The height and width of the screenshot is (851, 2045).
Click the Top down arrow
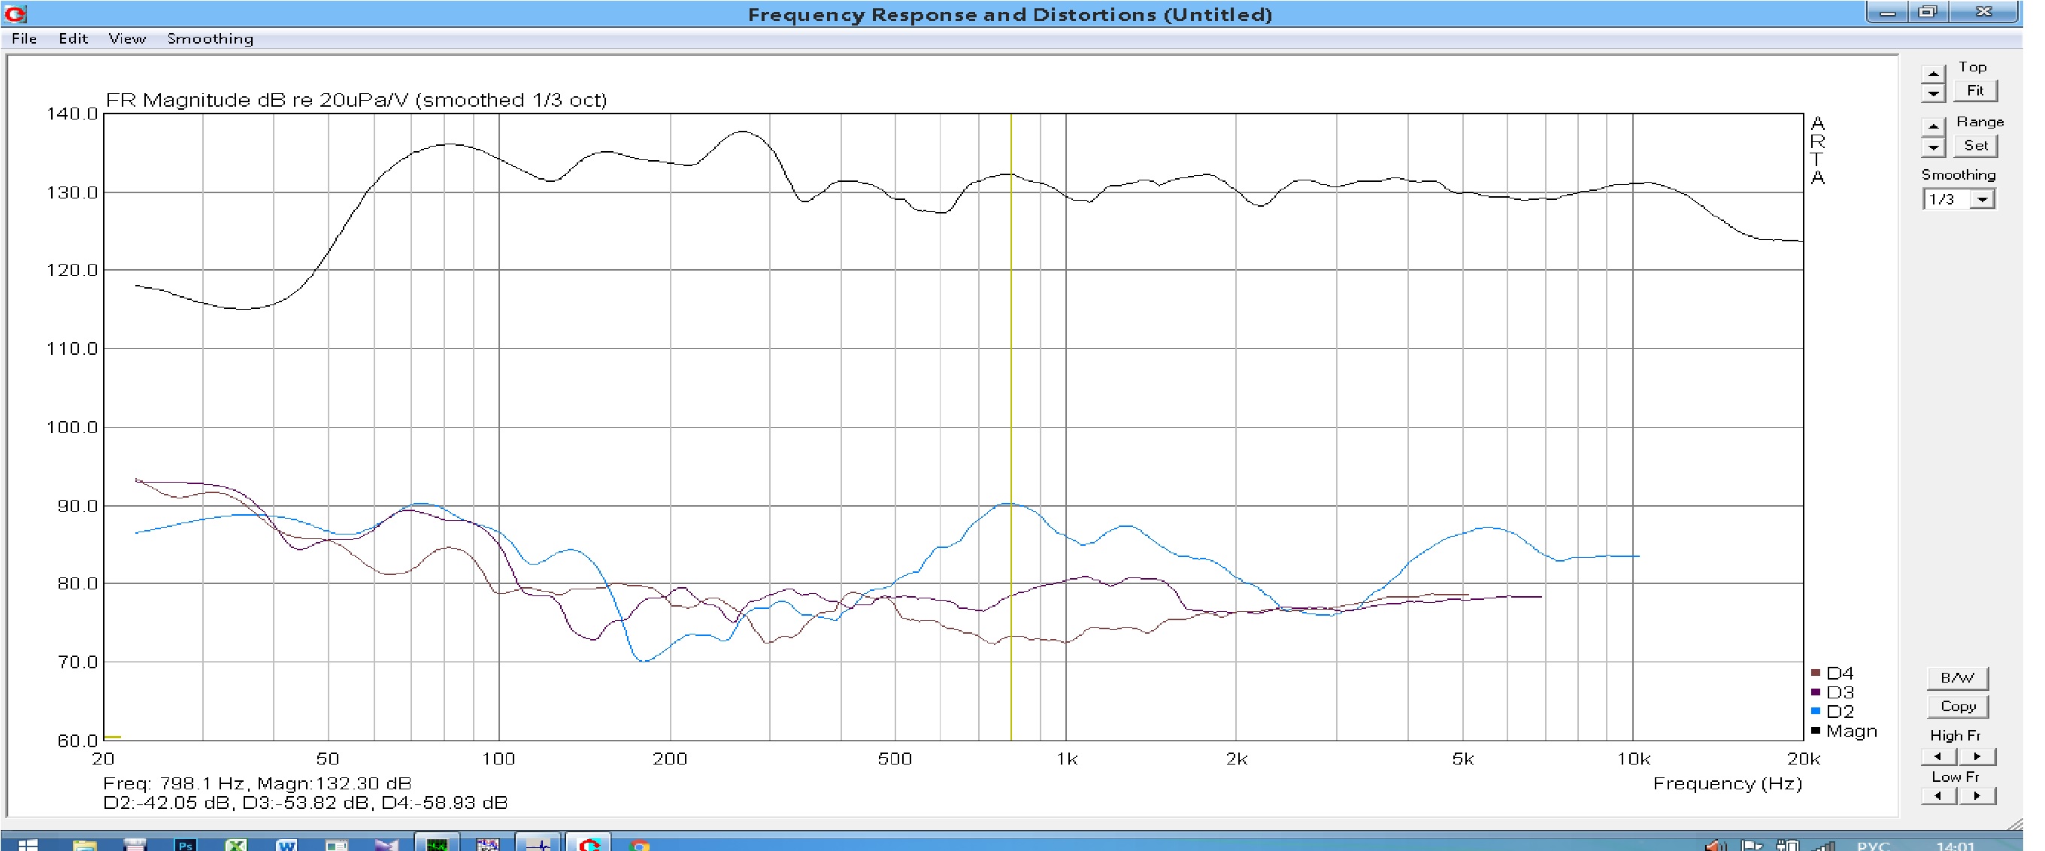[1932, 93]
